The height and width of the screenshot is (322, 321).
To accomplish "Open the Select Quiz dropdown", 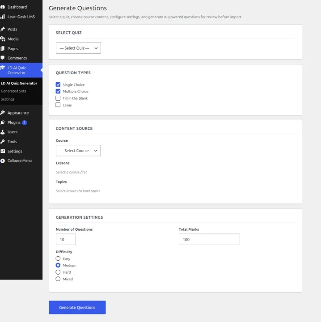I will [x=78, y=48].
